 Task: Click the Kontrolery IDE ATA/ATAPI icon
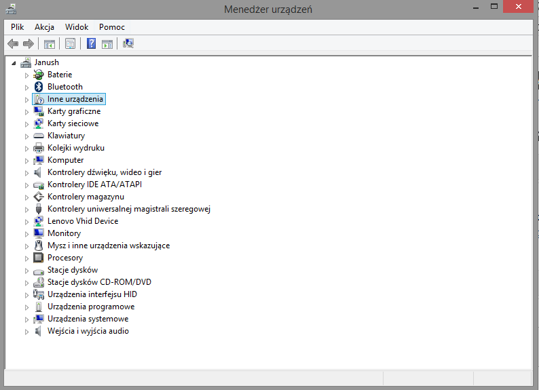point(39,185)
